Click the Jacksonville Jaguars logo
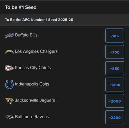Image resolution: width=129 pixels, height=128 pixels. (x=9, y=101)
